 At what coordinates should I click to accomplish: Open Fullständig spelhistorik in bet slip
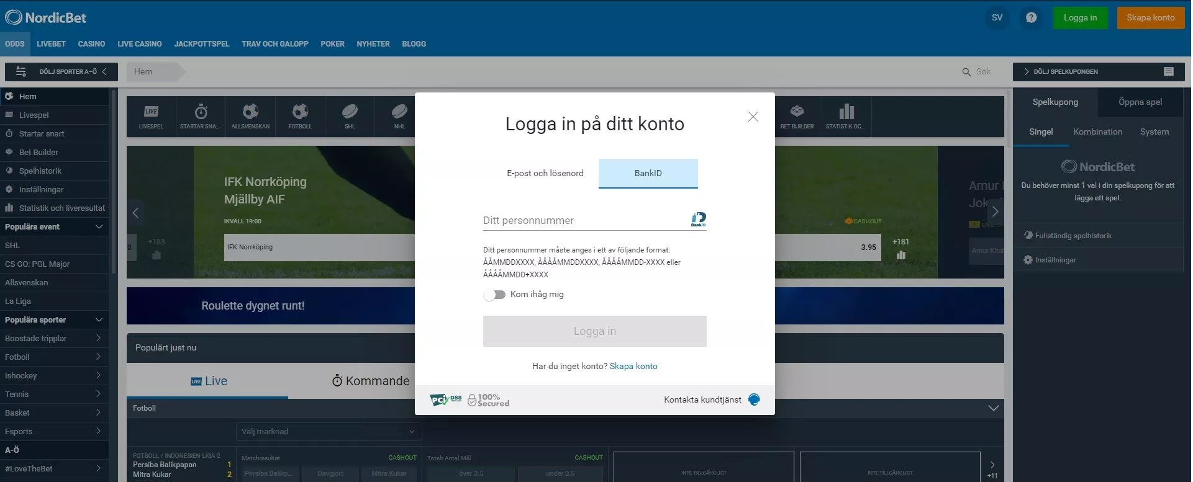pyautogui.click(x=1097, y=236)
